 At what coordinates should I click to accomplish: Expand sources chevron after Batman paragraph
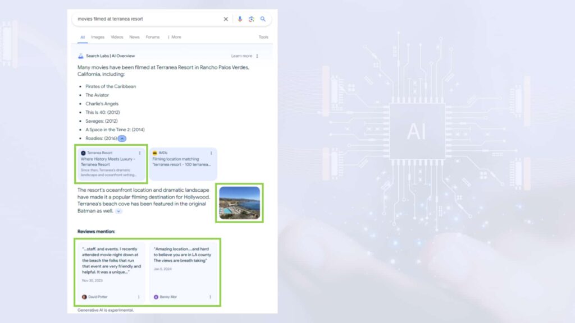click(118, 211)
